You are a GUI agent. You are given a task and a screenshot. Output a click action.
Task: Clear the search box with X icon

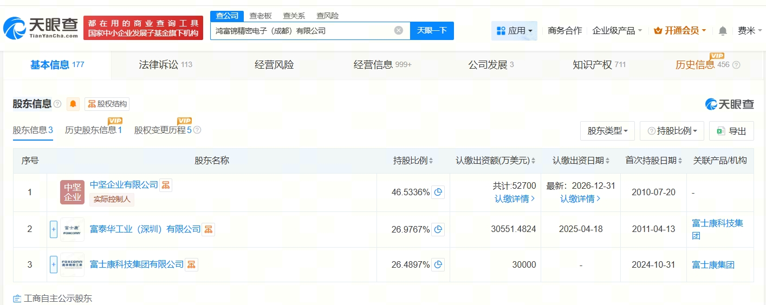coord(399,30)
